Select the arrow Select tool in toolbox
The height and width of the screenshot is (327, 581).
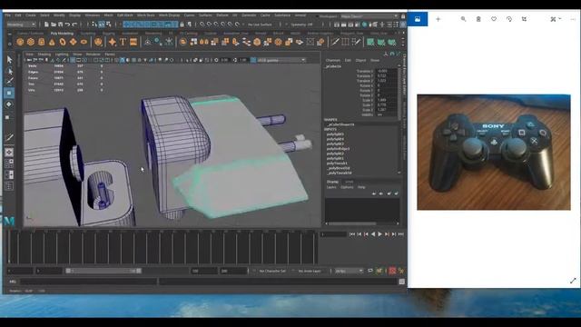pyautogui.click(x=9, y=60)
